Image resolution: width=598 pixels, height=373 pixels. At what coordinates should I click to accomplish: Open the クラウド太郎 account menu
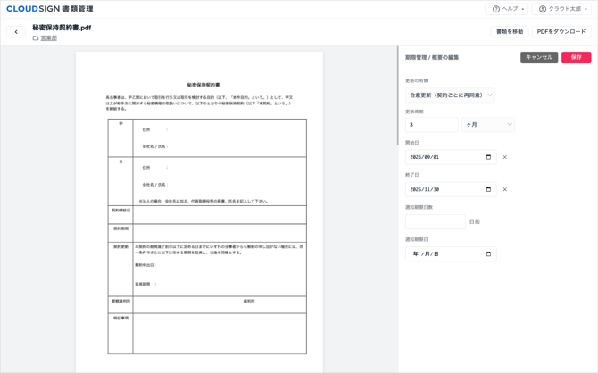click(561, 9)
